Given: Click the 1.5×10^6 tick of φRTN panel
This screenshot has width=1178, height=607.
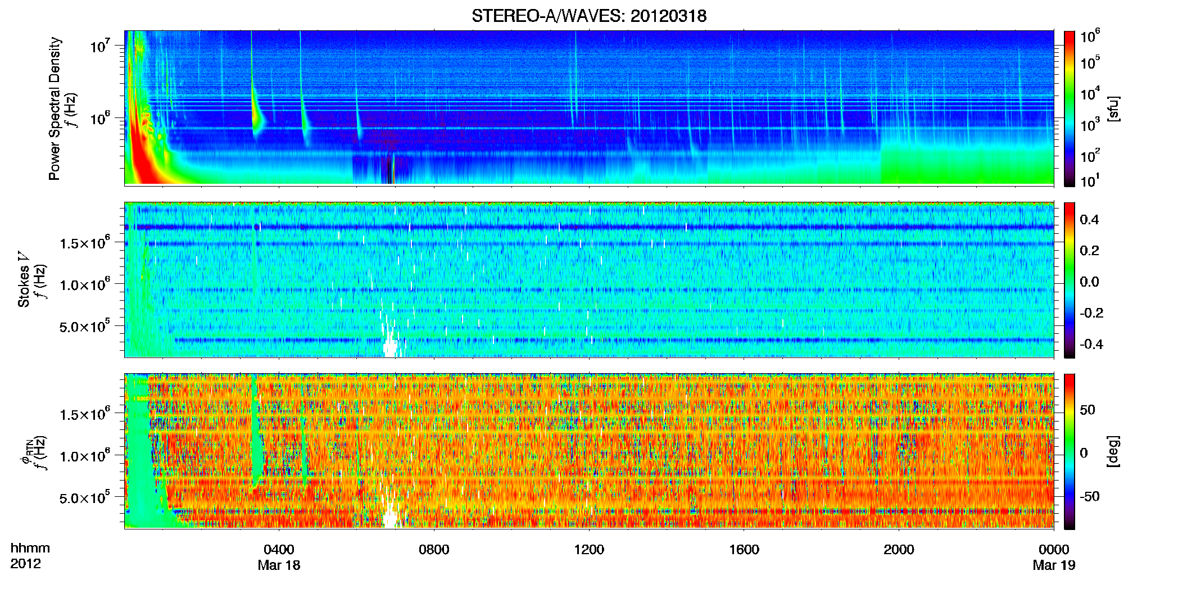Looking at the screenshot, I should click(x=85, y=414).
